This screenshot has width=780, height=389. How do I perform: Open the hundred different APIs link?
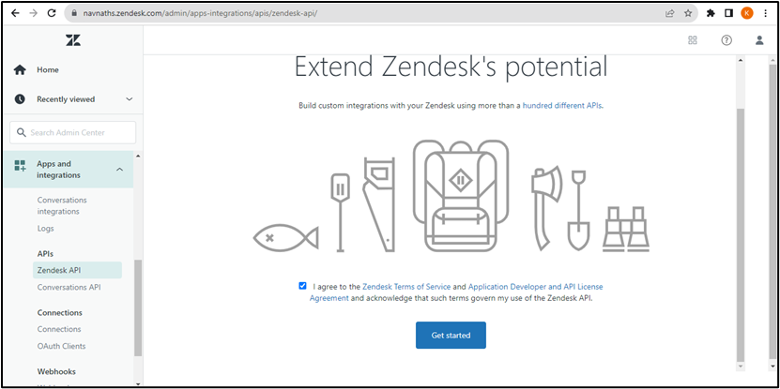coord(561,106)
